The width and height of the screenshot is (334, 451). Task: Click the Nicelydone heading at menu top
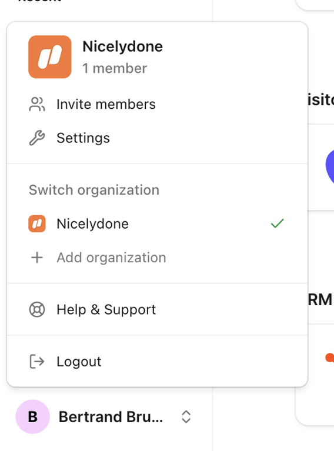122,46
